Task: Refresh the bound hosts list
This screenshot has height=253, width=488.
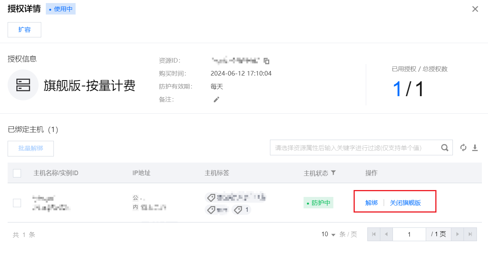Action: (464, 148)
